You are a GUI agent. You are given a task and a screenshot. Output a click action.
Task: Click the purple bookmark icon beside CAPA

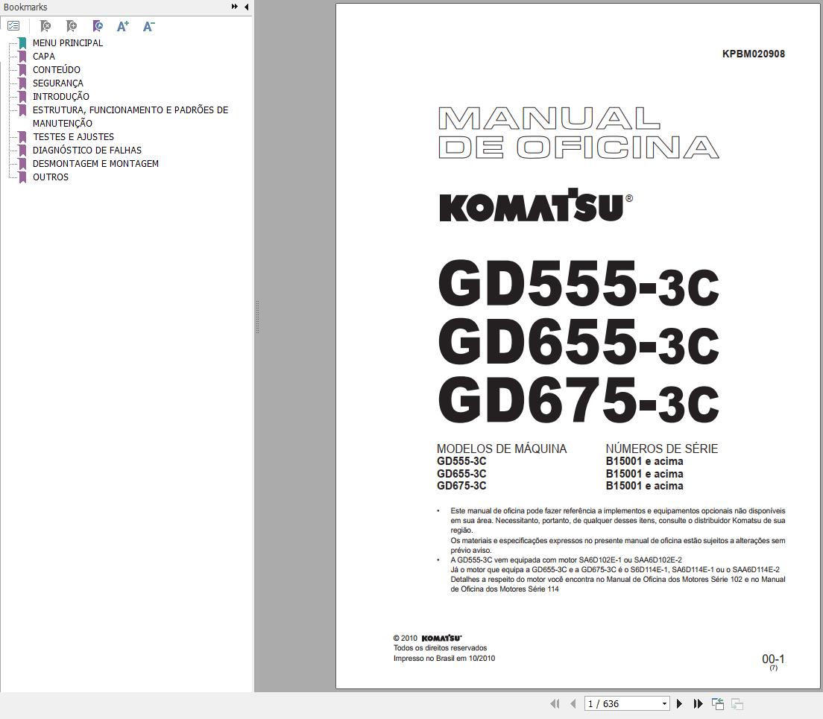22,56
